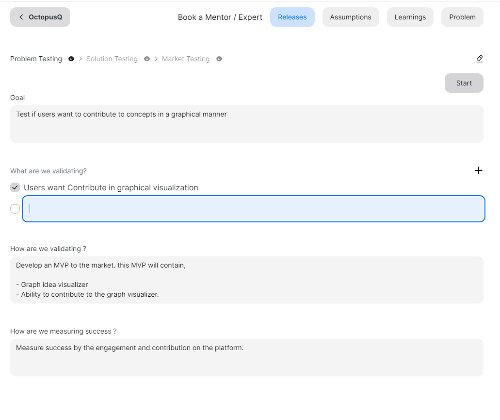This screenshot has height=420, width=500.
Task: Toggle eye icon next to Market Testing
Action: pyautogui.click(x=219, y=59)
